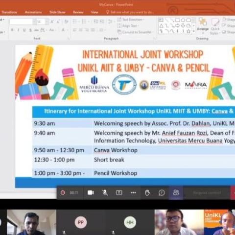Open Quick Styles gallery

pyautogui.click(x=215, y=26)
